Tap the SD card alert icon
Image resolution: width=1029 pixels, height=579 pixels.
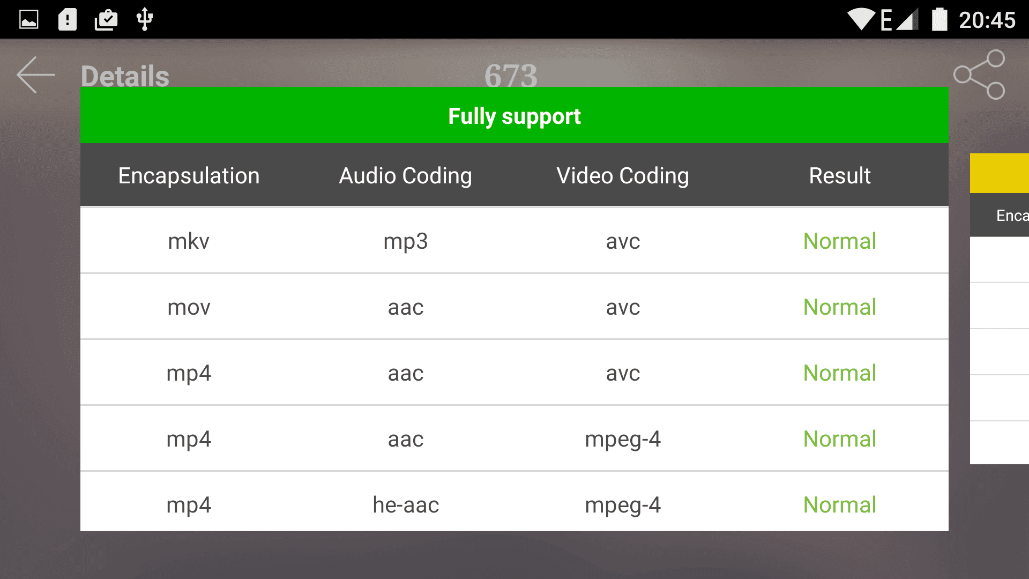(x=68, y=20)
